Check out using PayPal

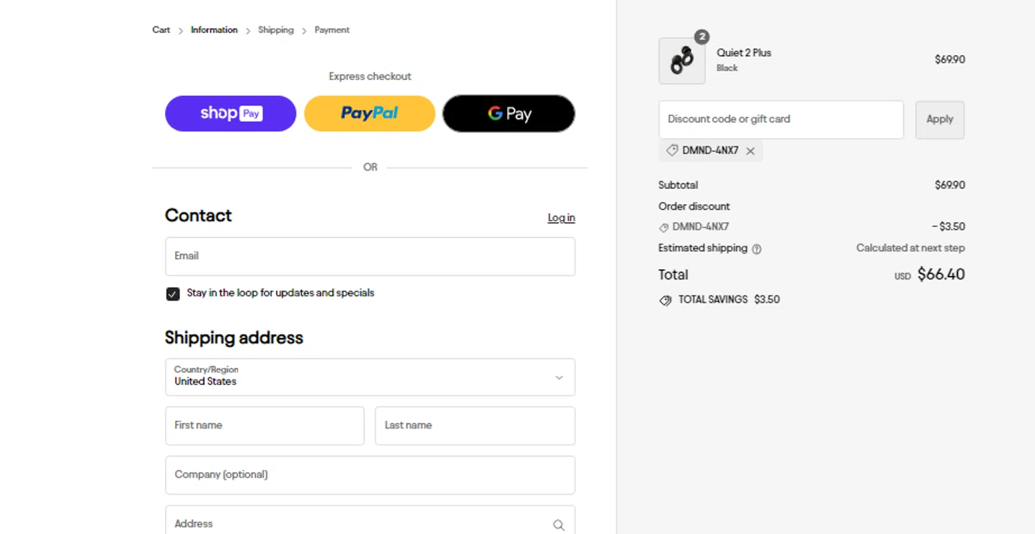coord(369,114)
